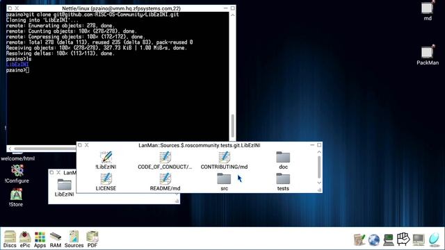
Task: Send the LibEzINI filer window to back
Action: click(80, 145)
